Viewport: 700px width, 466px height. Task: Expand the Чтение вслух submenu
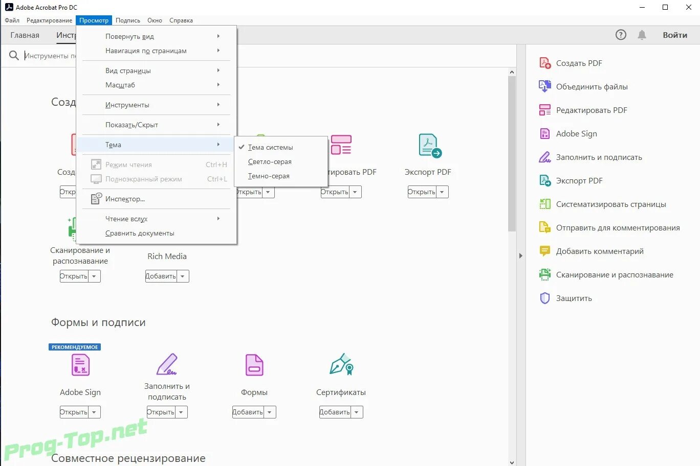[x=156, y=219]
